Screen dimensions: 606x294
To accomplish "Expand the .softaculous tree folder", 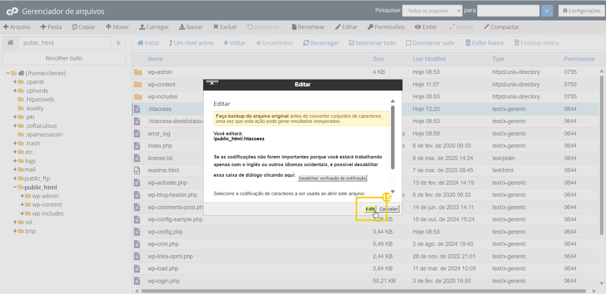I will tap(15, 126).
